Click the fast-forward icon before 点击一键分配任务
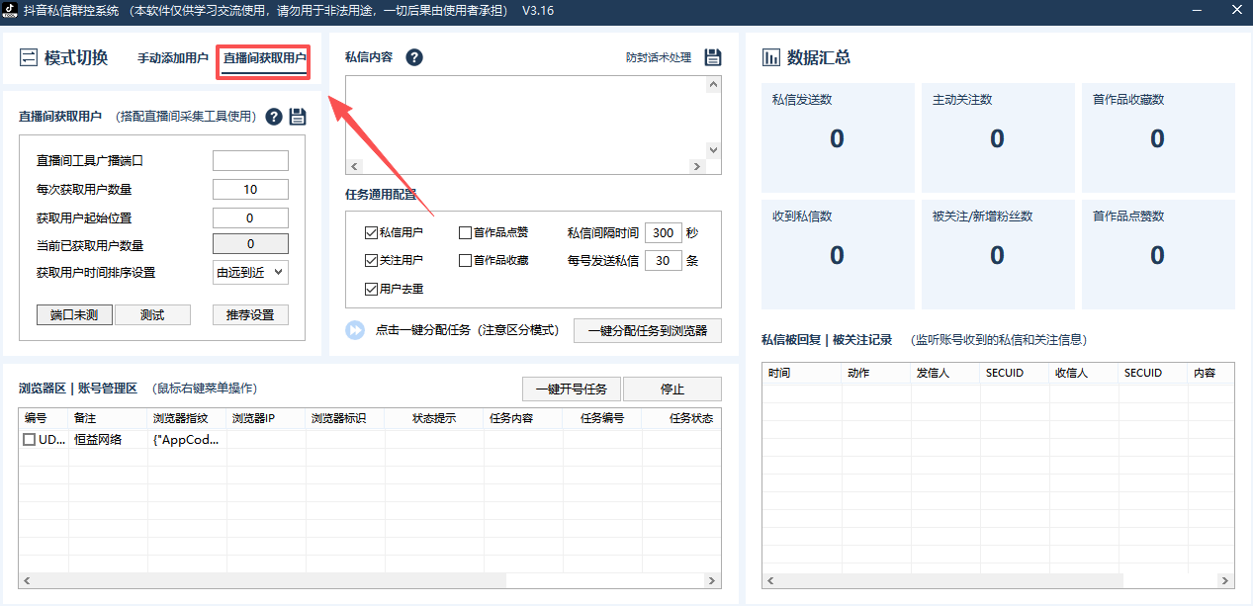Image resolution: width=1253 pixels, height=606 pixels. [355, 330]
